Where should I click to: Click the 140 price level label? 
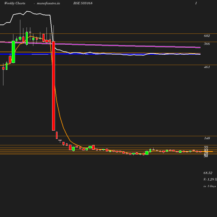coord(207,138)
